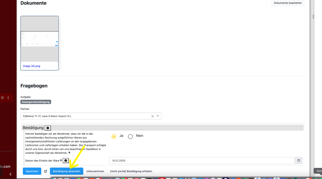Collapse sidebar with left chevron arrow

[x=10, y=174]
